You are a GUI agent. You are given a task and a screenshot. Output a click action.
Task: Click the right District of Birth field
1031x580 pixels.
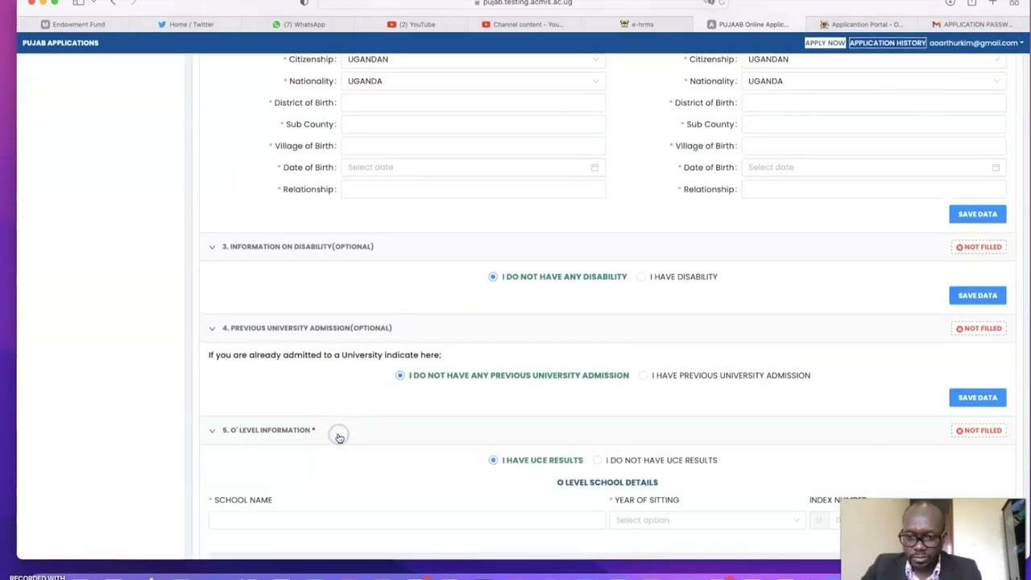tap(874, 102)
